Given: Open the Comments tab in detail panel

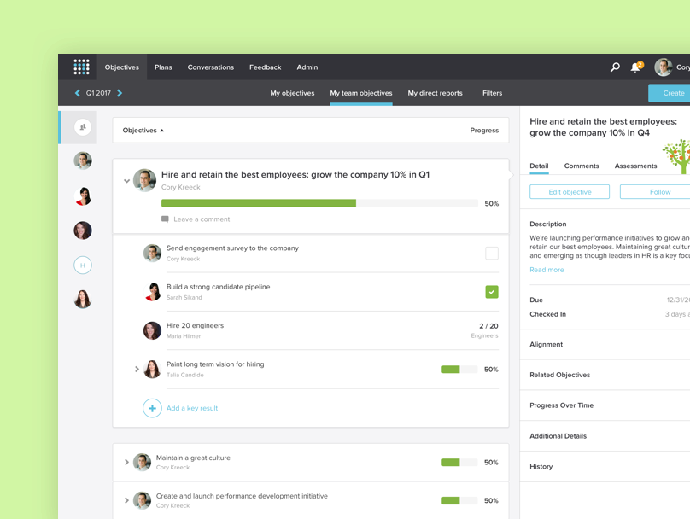Looking at the screenshot, I should click(581, 166).
